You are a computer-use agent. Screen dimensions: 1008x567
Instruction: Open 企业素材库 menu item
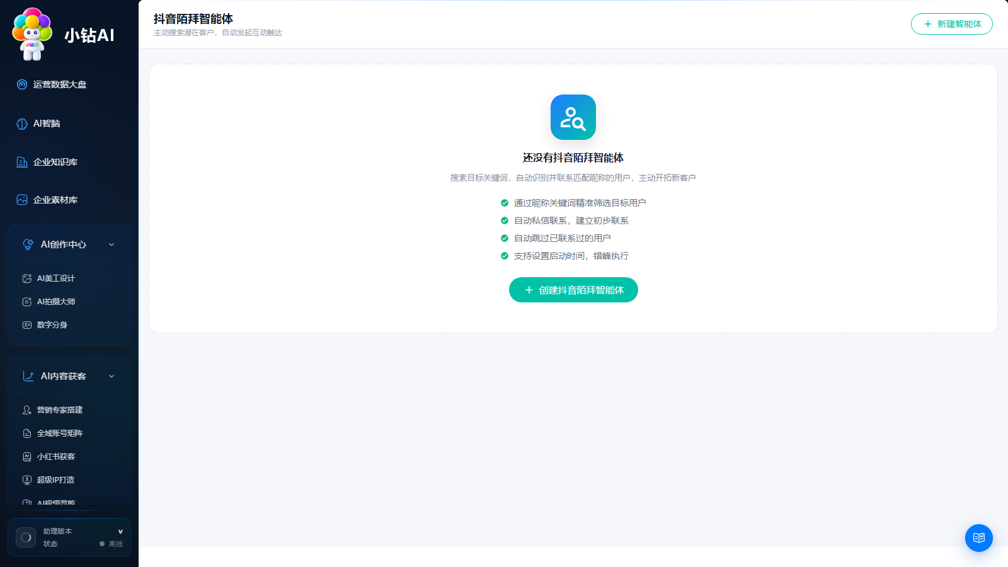[69, 200]
